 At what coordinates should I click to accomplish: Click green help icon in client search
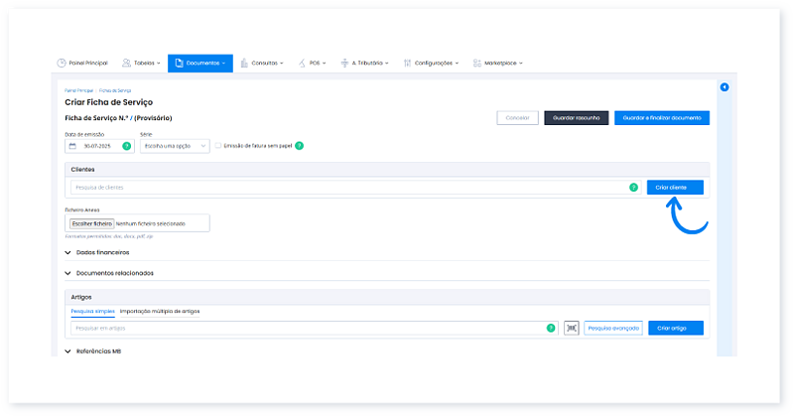[633, 187]
